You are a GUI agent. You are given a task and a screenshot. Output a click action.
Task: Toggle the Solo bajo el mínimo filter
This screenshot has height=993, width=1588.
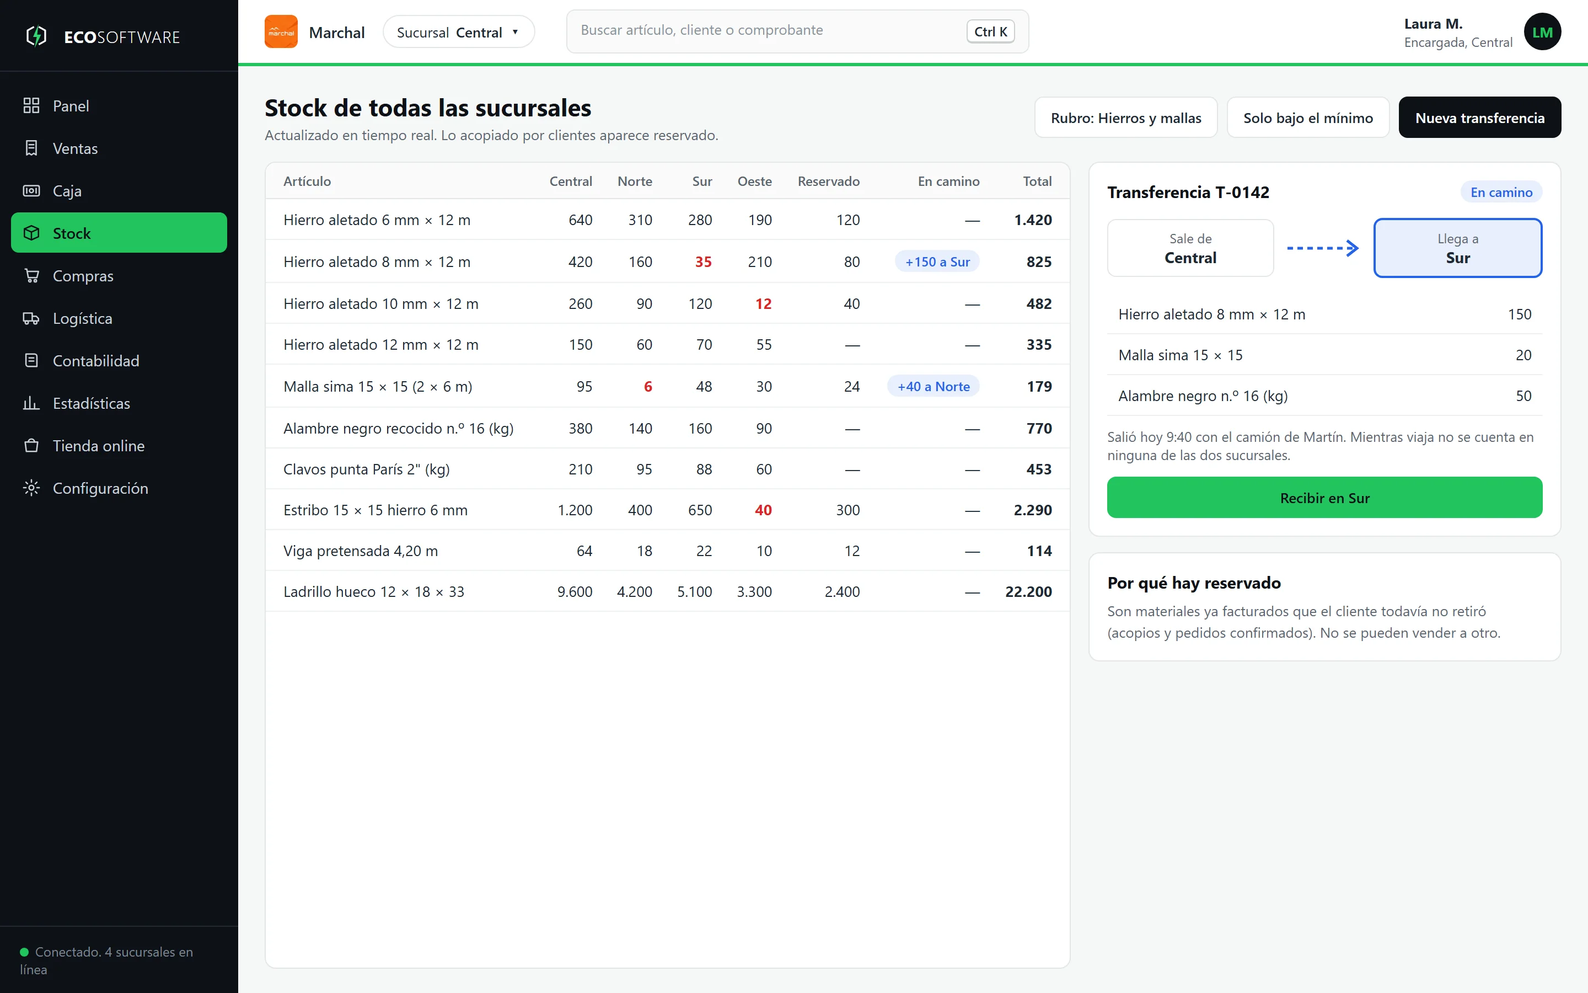tap(1308, 118)
